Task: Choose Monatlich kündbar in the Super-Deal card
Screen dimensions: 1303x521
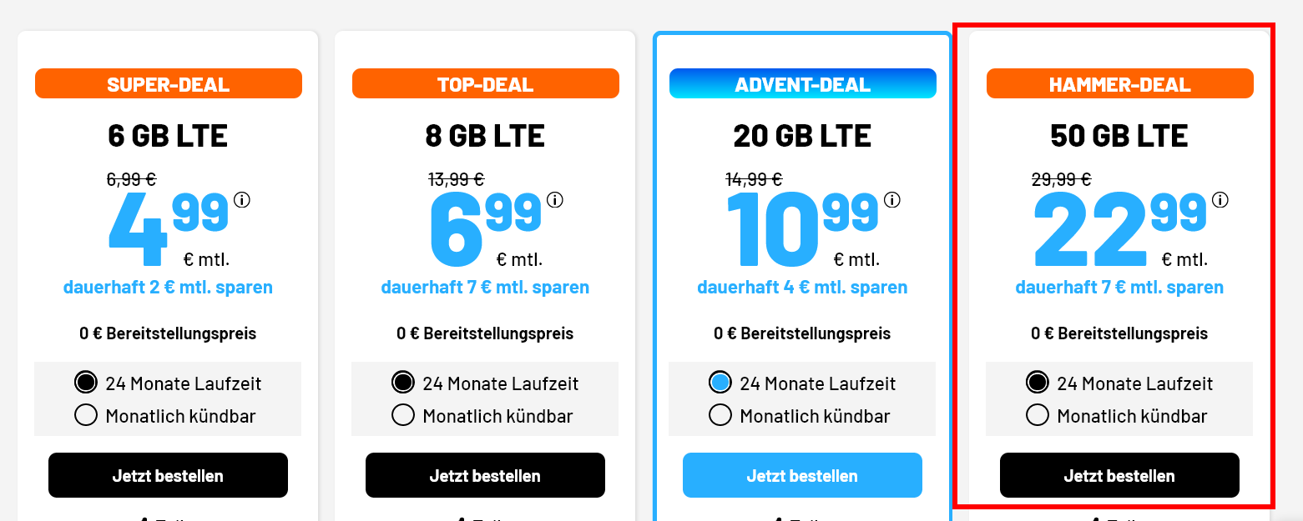Action: 86,415
